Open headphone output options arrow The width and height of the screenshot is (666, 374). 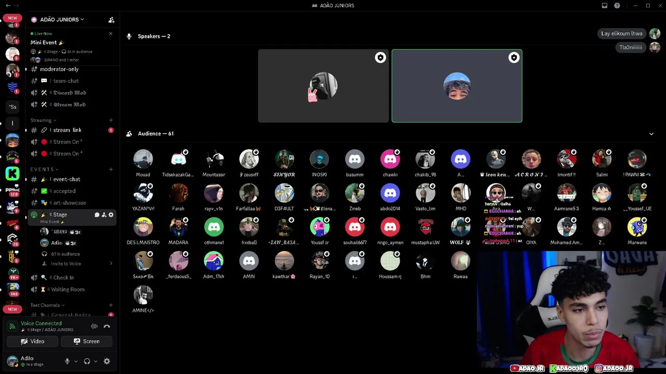tap(96, 362)
